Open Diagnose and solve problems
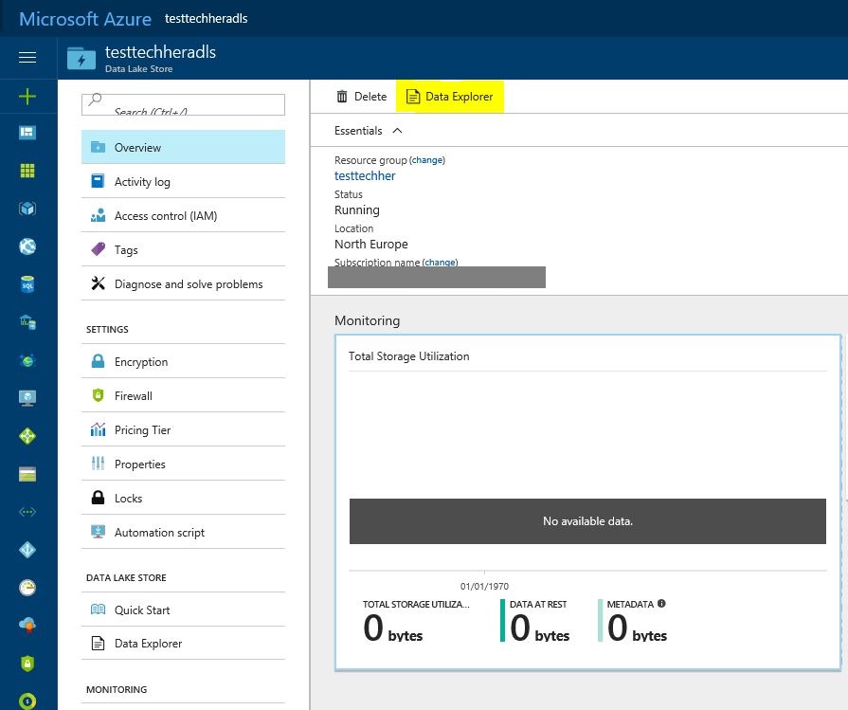 click(183, 283)
